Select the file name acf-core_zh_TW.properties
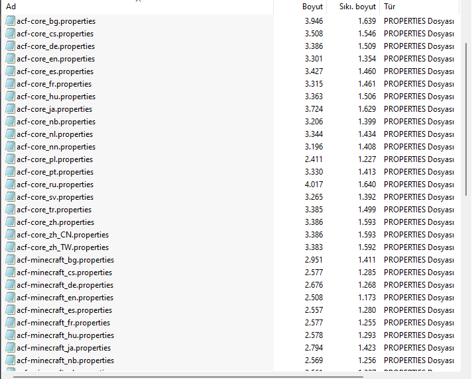Screen dimensions: 472x379 tap(62, 247)
